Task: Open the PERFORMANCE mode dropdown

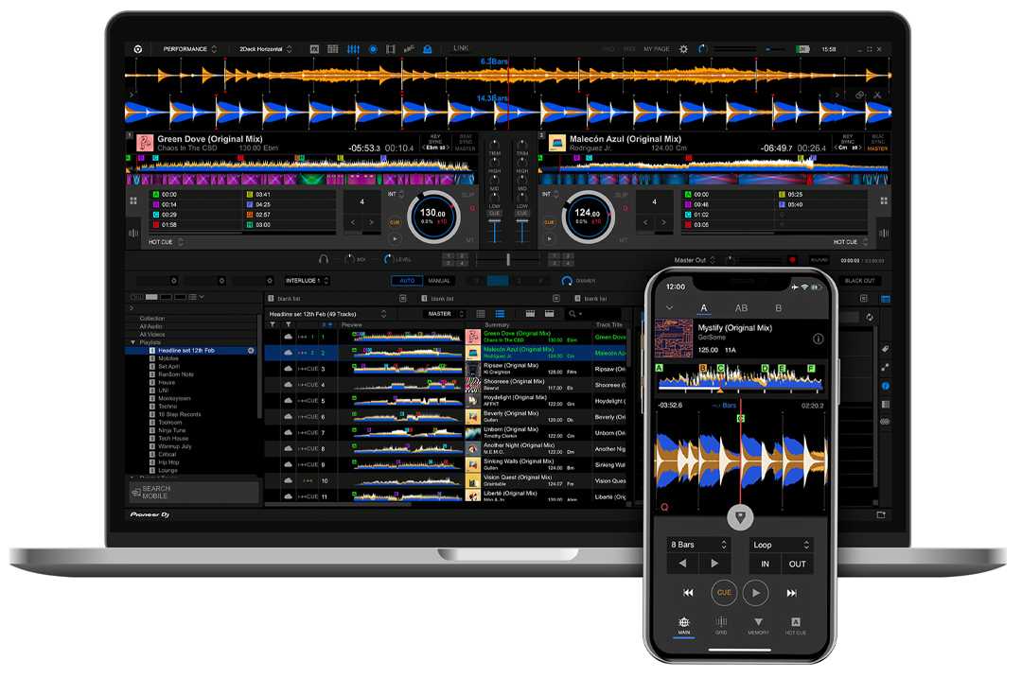Action: click(189, 49)
